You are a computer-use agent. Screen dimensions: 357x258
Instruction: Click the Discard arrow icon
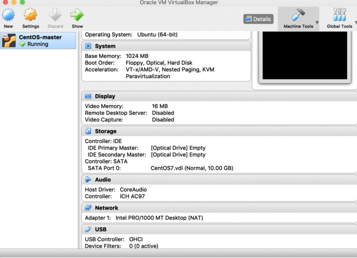(55, 15)
